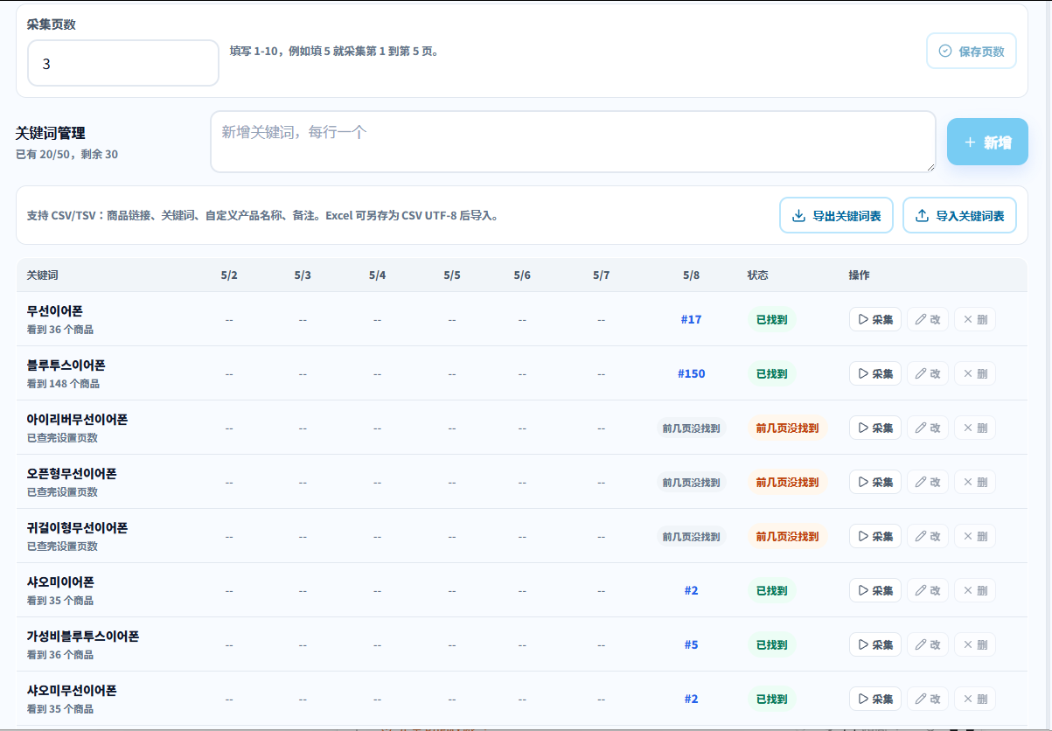The width and height of the screenshot is (1052, 731).
Task: Click the 关键词 column header
Action: (43, 275)
